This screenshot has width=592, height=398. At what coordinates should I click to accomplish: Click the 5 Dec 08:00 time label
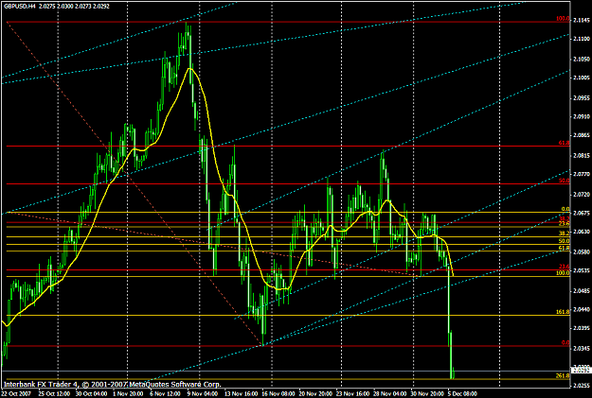[462, 393]
